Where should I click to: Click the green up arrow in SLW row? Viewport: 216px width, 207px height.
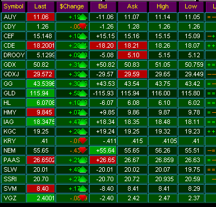click(x=83, y=169)
